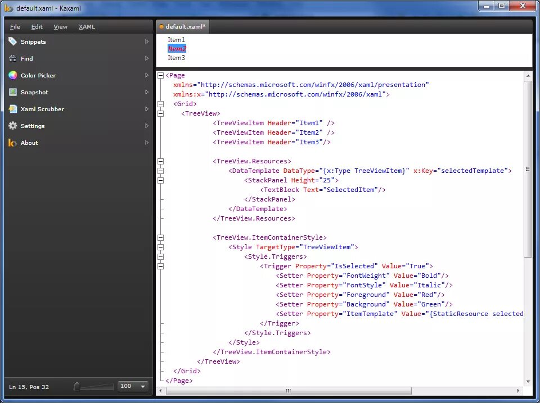The width and height of the screenshot is (540, 403).
Task: Click the vertical scrollbar up arrow
Action: click(x=528, y=76)
